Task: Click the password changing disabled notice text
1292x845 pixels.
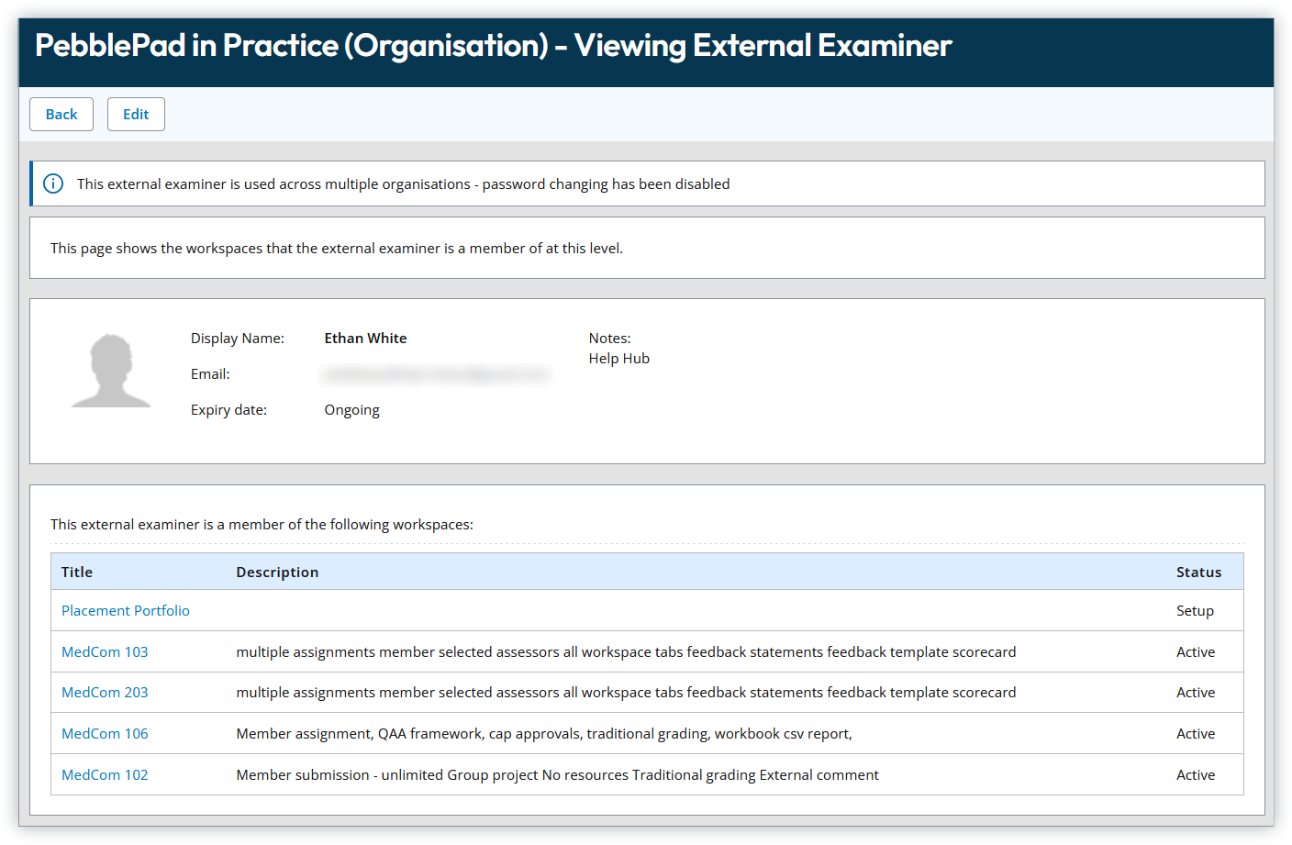Action: coord(404,184)
